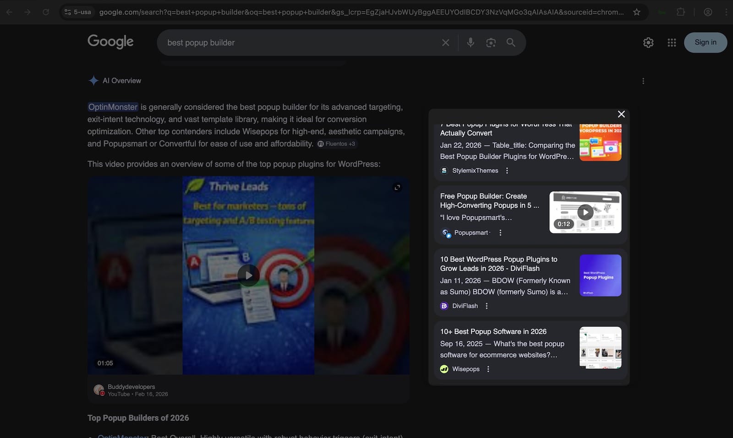Select the microphone voice search icon
733x438 pixels.
[x=470, y=42]
